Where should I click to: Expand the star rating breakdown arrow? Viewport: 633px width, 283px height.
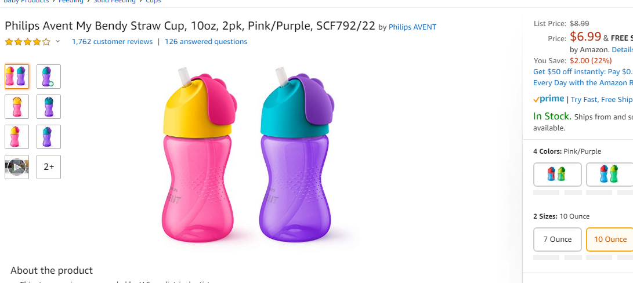(57, 42)
